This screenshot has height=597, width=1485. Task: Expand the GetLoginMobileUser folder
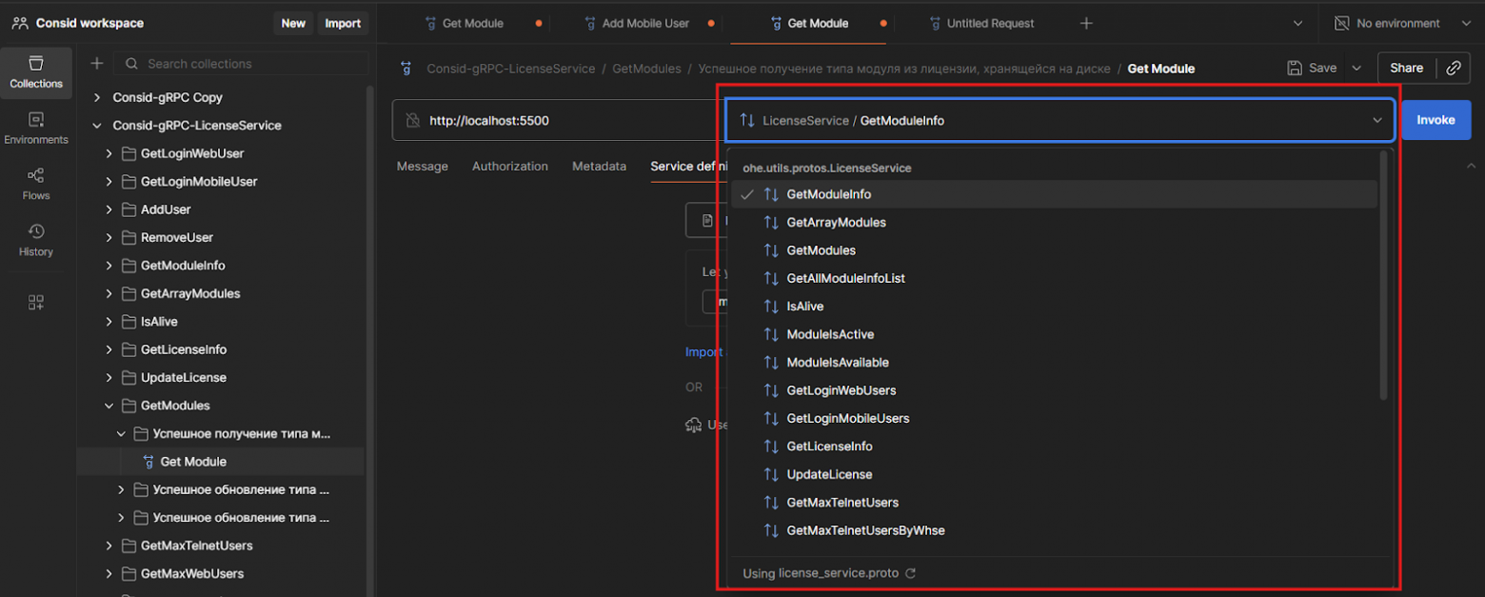pos(109,182)
